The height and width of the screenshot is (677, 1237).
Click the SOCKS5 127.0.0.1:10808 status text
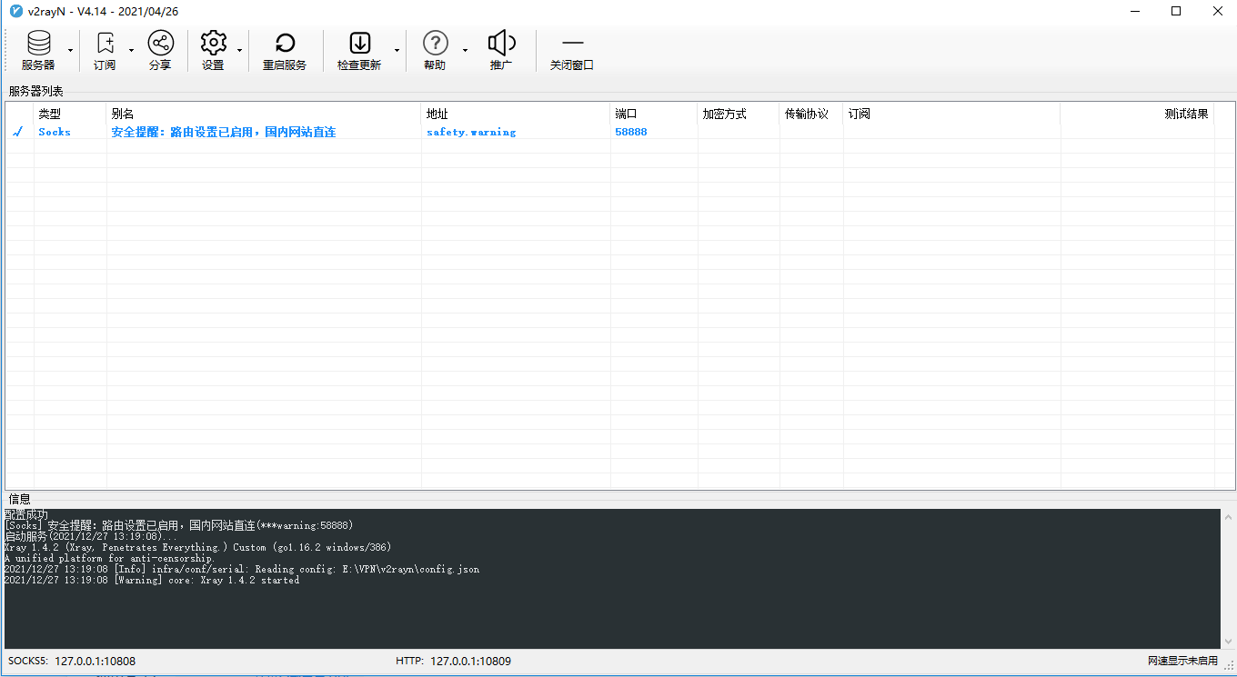pos(72,661)
